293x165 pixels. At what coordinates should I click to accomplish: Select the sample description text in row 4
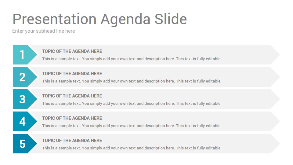(x=132, y=126)
